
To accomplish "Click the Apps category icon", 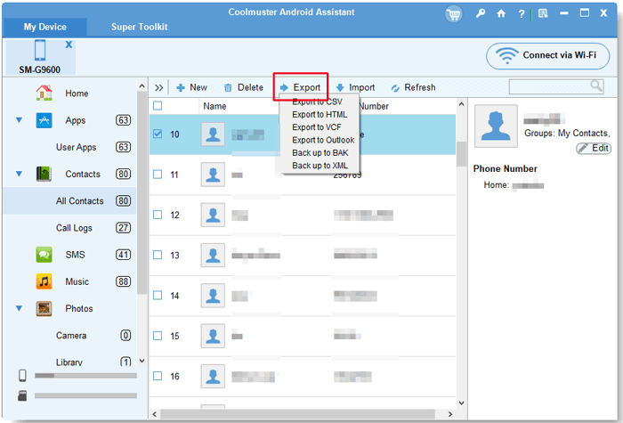I will 44,120.
